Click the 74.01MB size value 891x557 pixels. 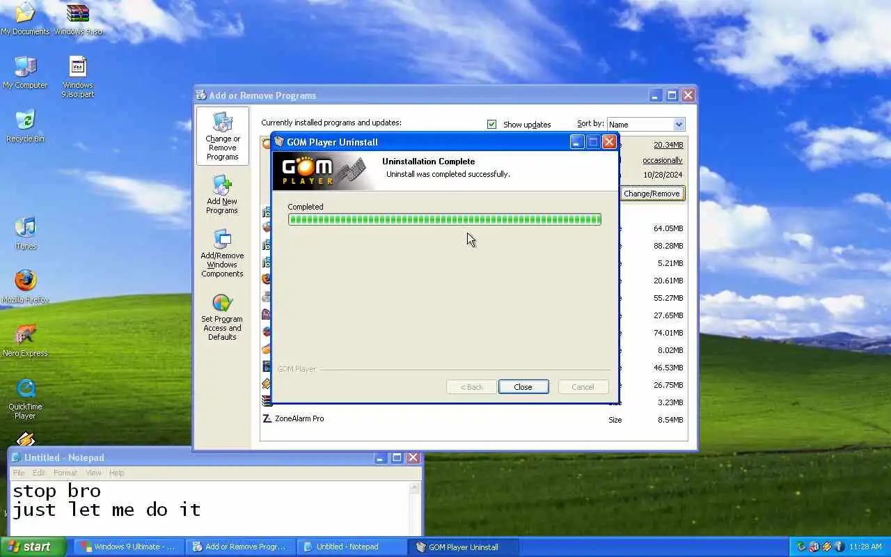[668, 333]
